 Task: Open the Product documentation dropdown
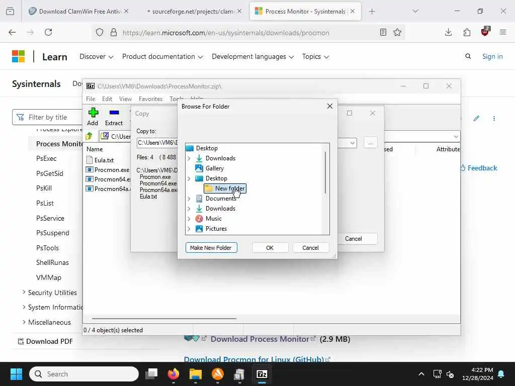coord(162,56)
